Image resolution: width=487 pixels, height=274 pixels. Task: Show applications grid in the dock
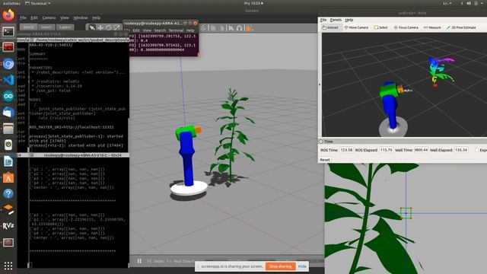(x=8, y=266)
